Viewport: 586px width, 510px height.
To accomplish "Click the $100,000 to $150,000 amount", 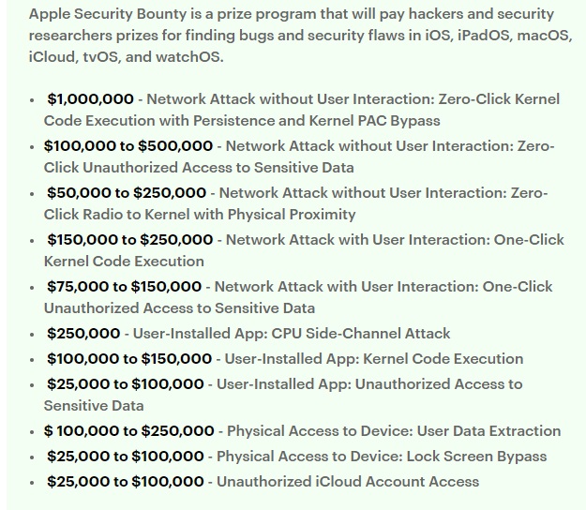I will click(129, 358).
